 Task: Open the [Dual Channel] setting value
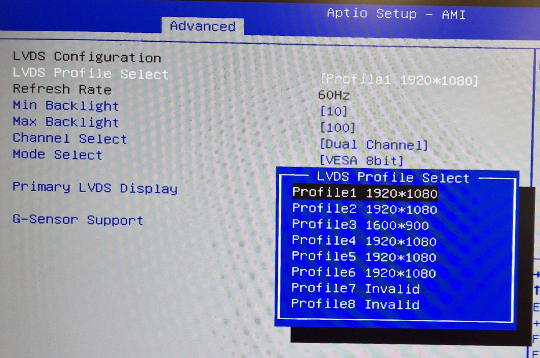click(x=374, y=145)
